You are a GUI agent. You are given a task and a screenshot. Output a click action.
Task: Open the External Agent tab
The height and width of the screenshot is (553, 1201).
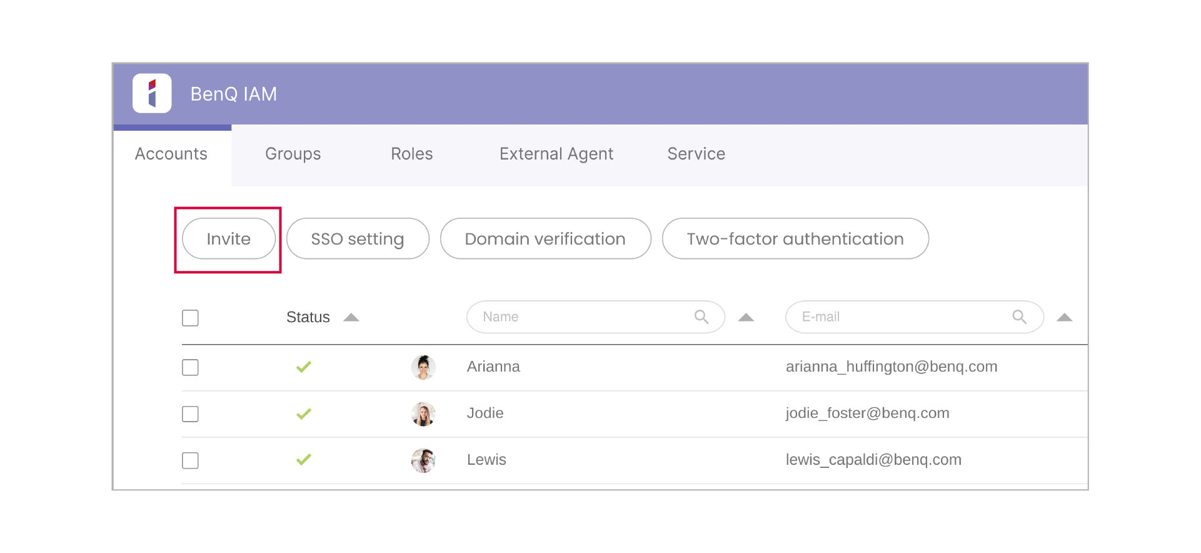[556, 154]
